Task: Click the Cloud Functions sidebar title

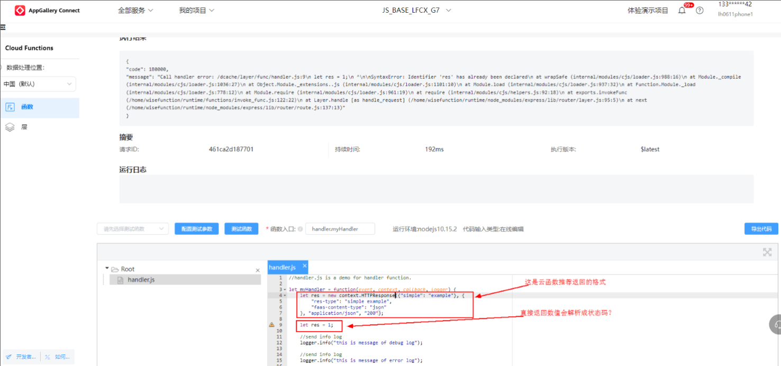Action: [x=29, y=48]
